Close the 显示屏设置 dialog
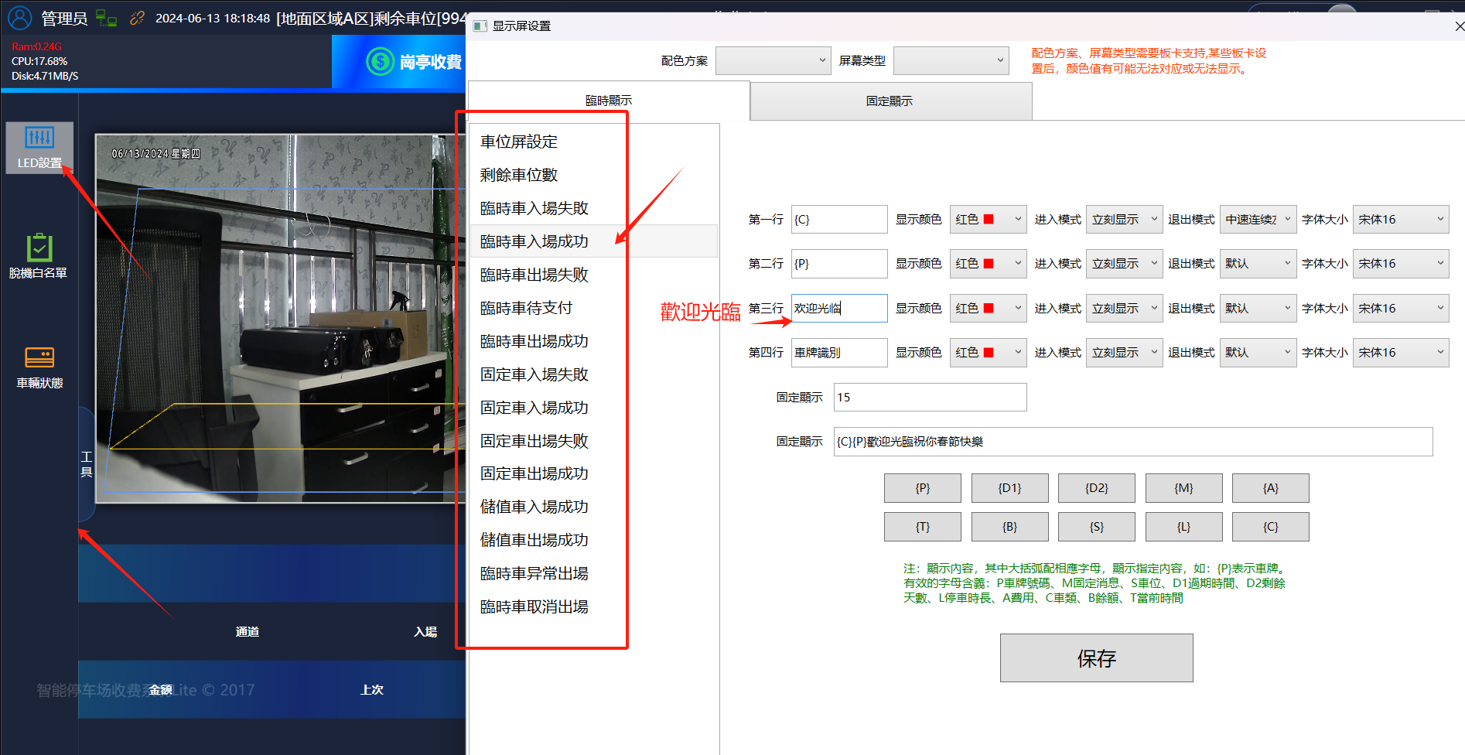 [1459, 26]
